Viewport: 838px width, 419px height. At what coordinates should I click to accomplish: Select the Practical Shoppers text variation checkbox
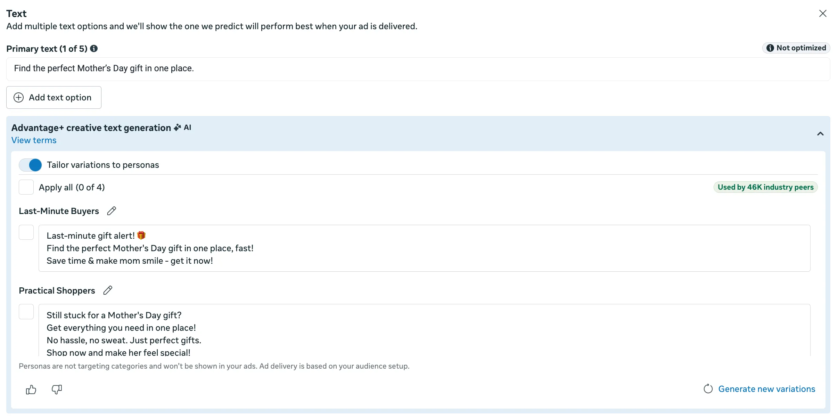point(26,312)
